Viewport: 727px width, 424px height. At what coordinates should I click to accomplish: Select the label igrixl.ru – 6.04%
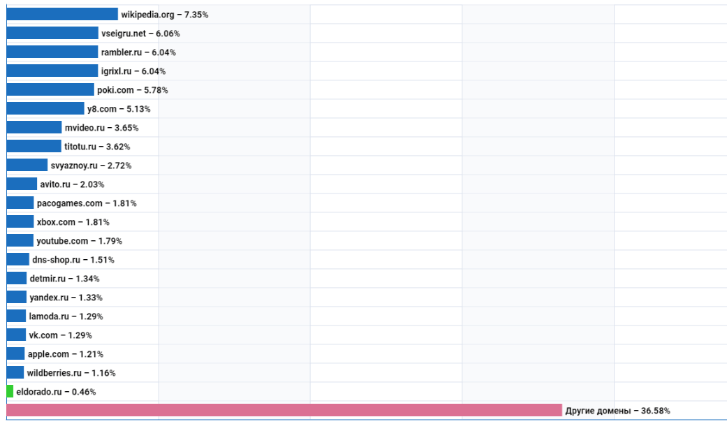coord(133,71)
